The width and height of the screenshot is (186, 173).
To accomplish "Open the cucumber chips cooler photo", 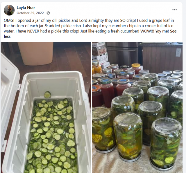I will coord(46,107).
